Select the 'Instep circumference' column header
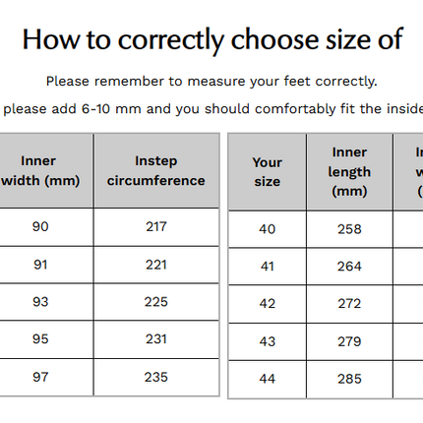423x423 pixels. (156, 170)
